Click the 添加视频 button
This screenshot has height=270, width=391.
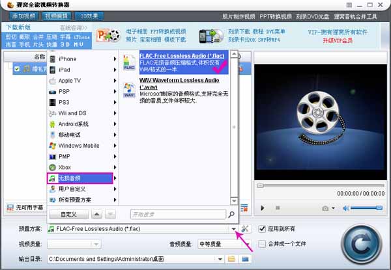24,16
